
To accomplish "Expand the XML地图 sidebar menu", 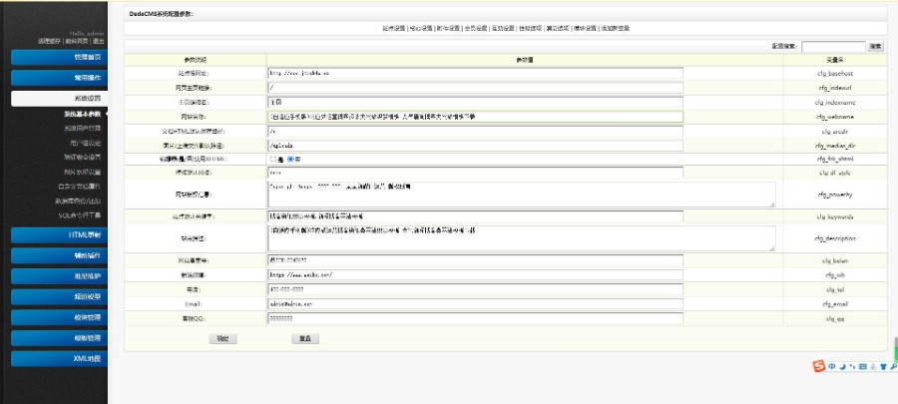I will [x=59, y=359].
